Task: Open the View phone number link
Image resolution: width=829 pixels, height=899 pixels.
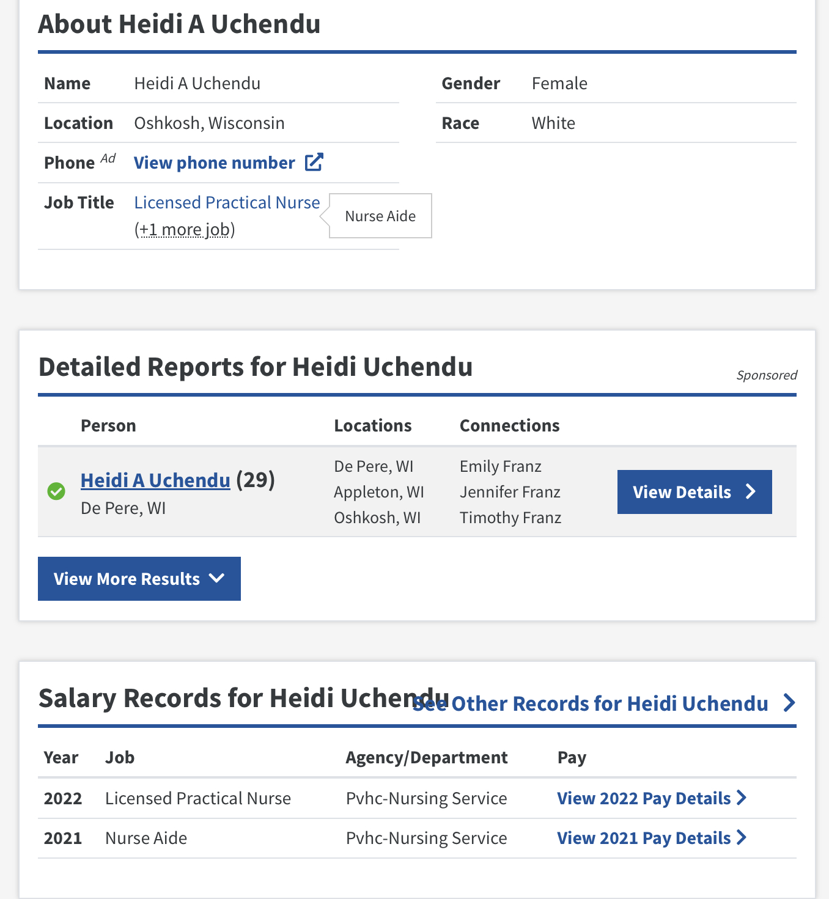Action: tap(215, 163)
